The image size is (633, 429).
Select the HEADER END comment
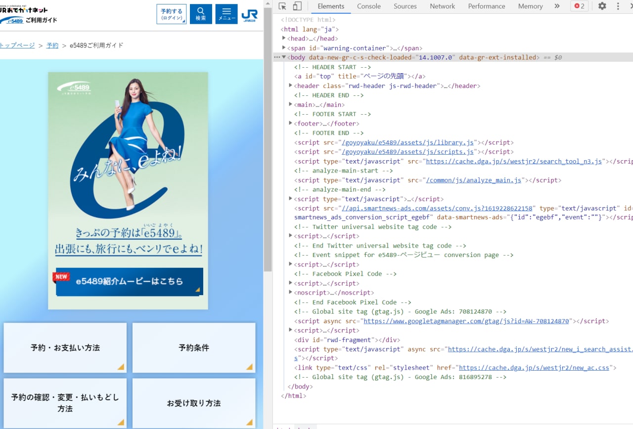[x=329, y=95]
